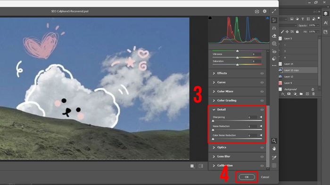Screen dimensions: 330x185
Task: Toggle full screen mode icon
Action: [274, 11]
